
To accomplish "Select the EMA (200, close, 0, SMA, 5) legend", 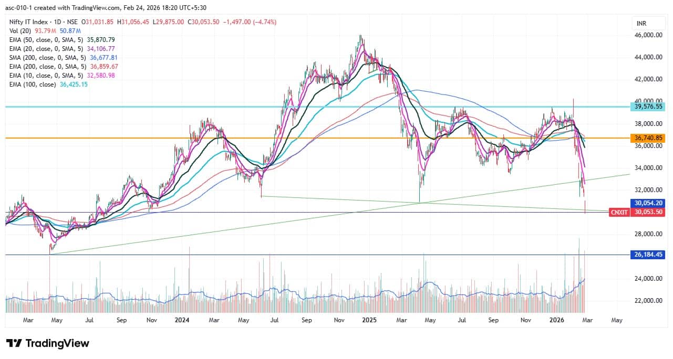I will (48, 67).
